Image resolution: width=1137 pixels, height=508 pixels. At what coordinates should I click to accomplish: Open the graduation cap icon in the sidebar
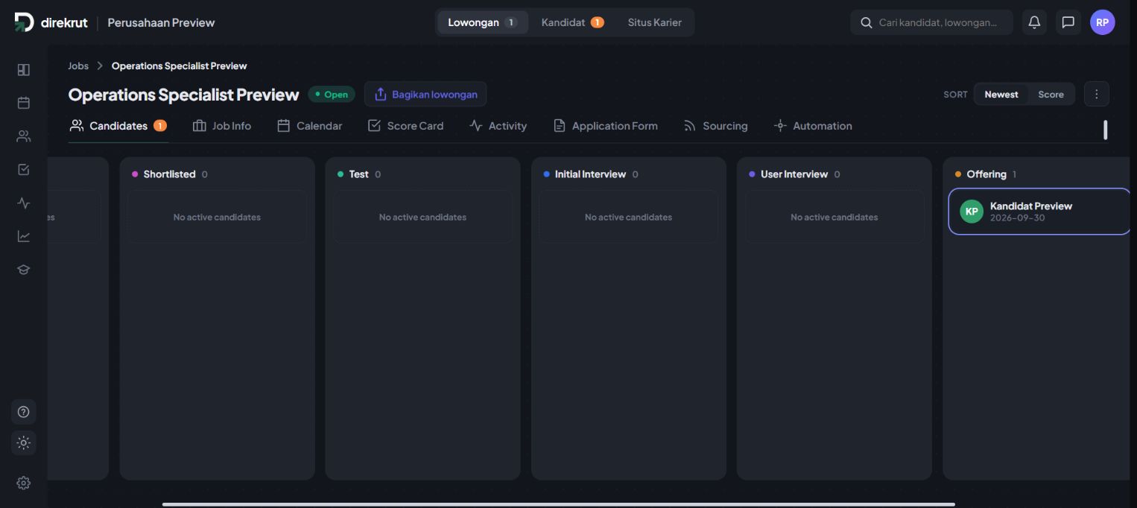[24, 270]
